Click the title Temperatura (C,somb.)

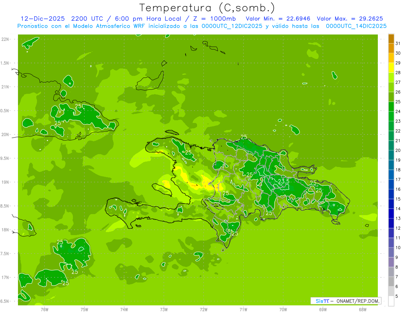207,8
